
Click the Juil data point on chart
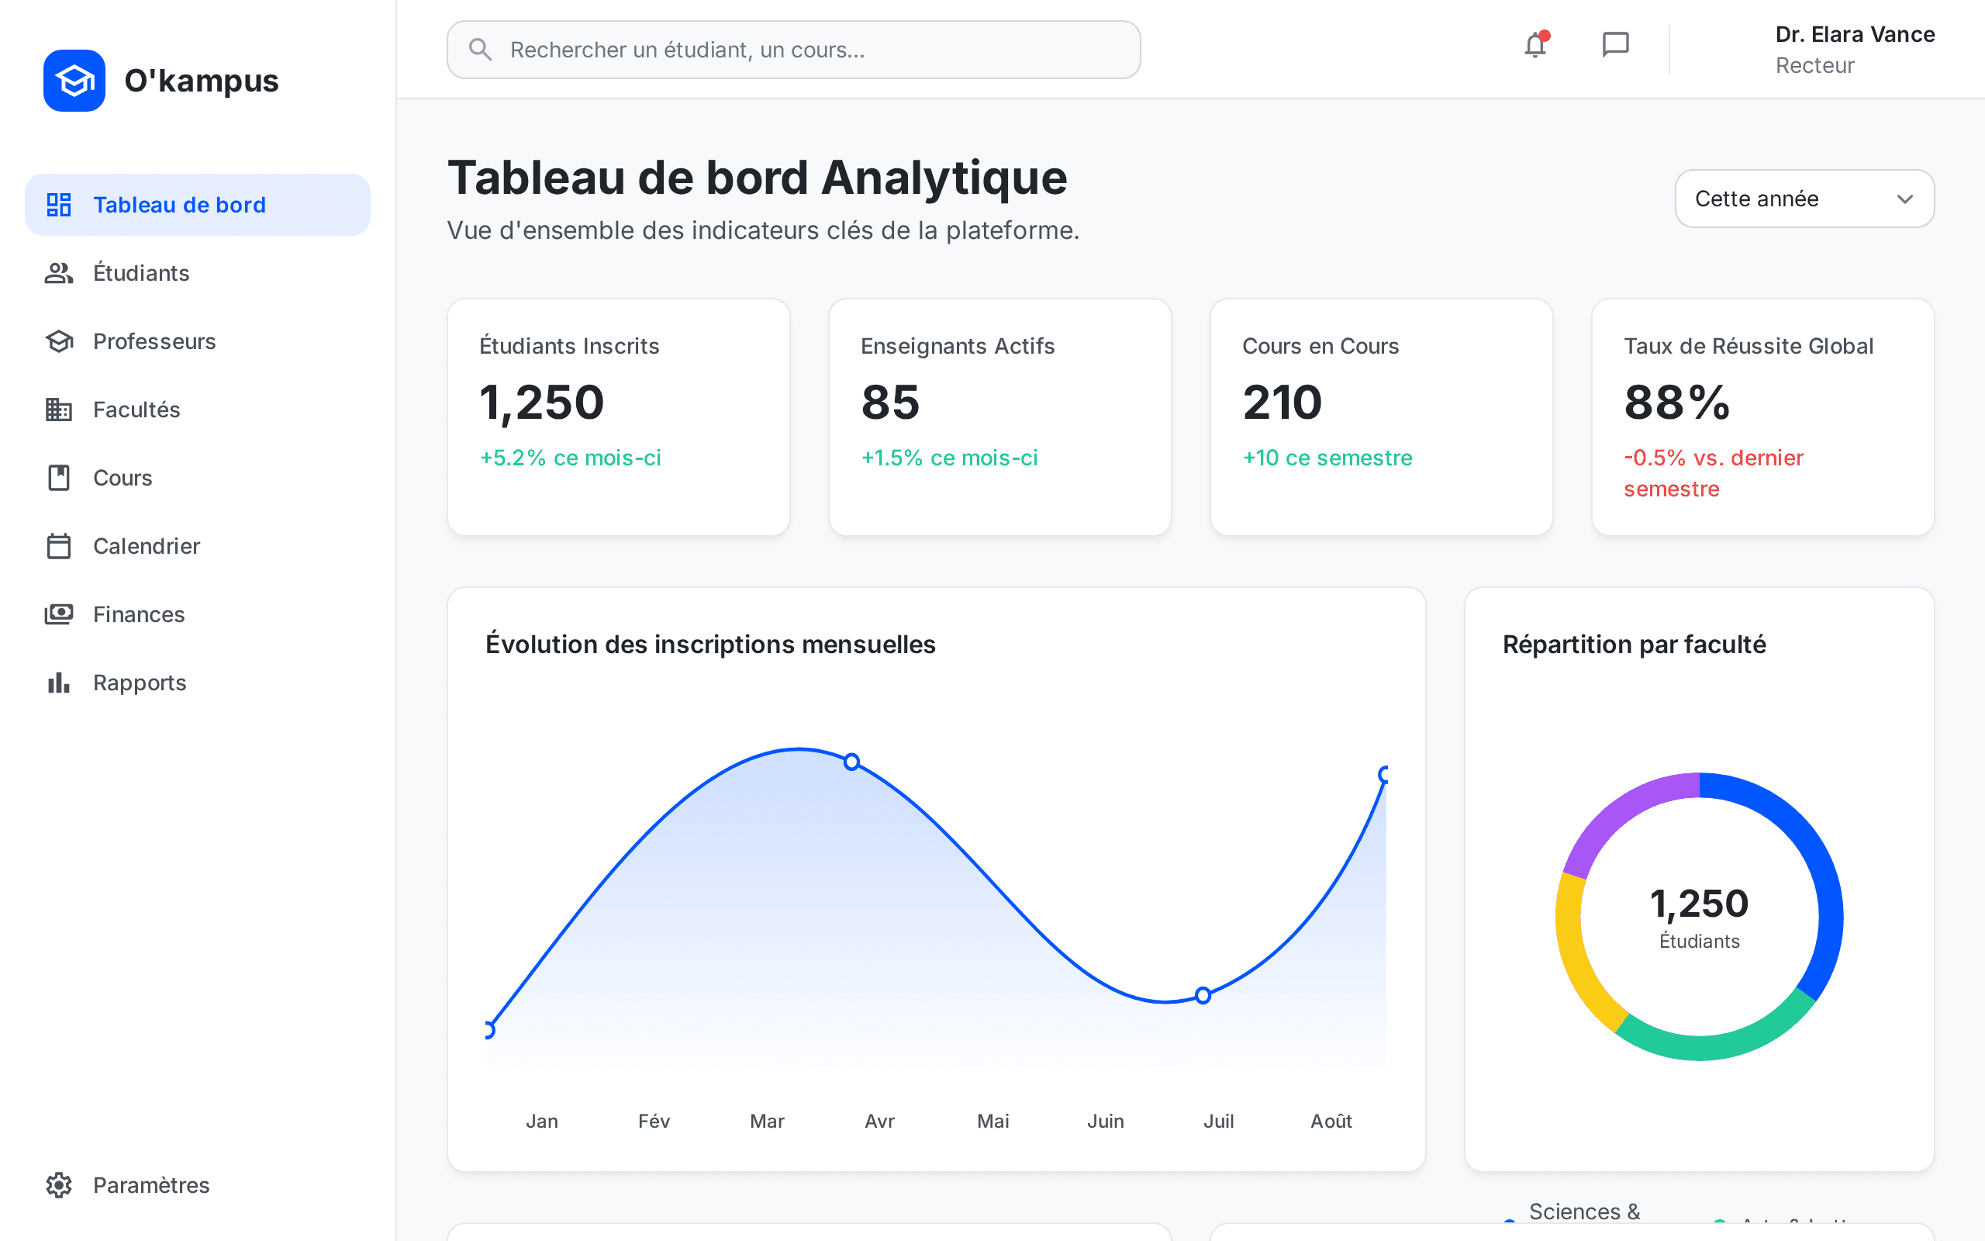1203,995
